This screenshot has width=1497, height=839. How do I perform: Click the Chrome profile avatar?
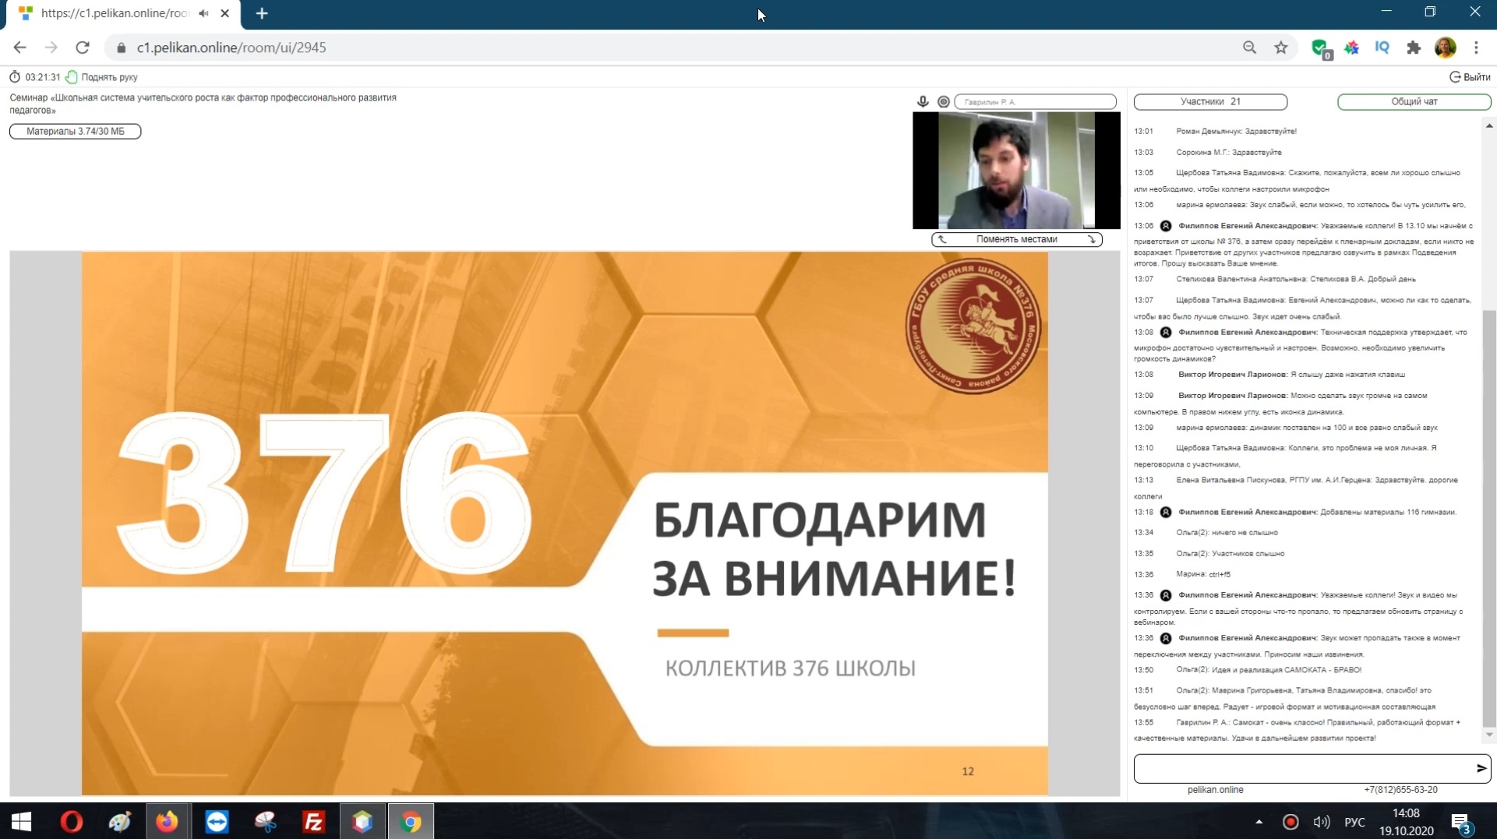1445,48
